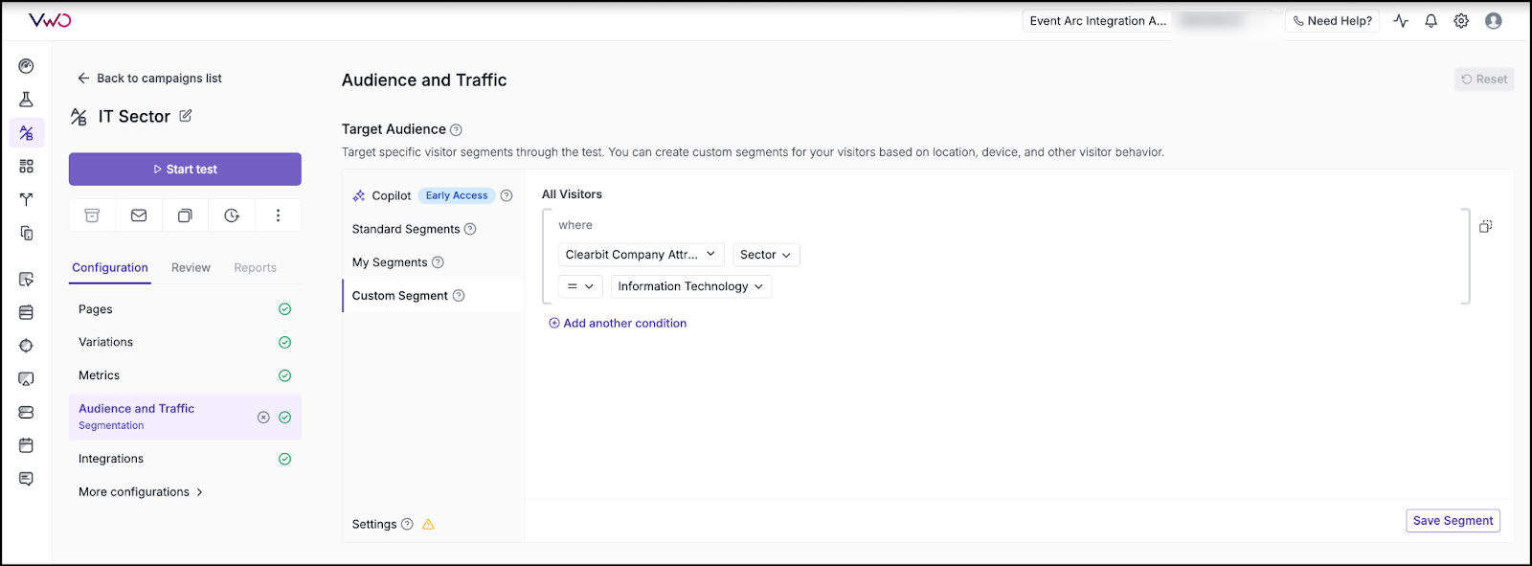Archive the campaign using the box icon
This screenshot has height=566, width=1532.
[92, 215]
